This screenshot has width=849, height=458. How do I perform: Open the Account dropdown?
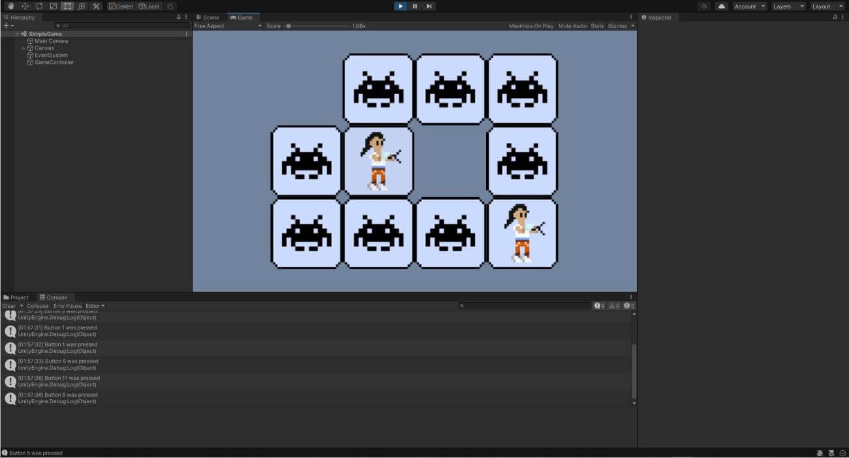(749, 6)
